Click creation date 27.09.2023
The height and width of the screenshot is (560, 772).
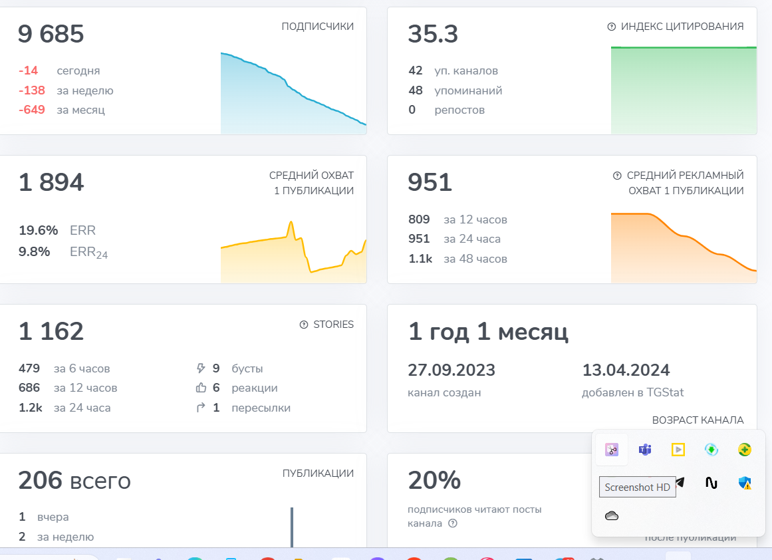[451, 370]
